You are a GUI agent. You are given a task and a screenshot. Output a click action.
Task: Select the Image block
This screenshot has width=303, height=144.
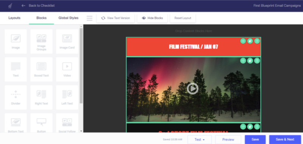[x=16, y=42]
